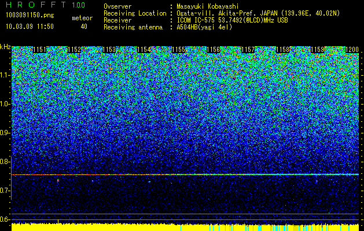This screenshot has width=364, height=231.
Task: Click time marker 1158
Action: tap(283, 50)
